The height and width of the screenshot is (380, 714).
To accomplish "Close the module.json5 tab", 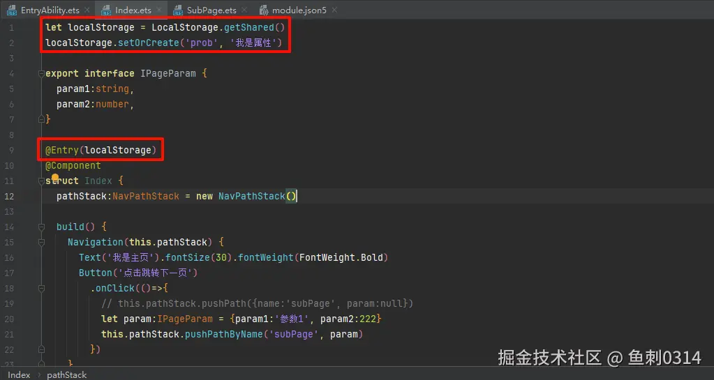I will (334, 10).
